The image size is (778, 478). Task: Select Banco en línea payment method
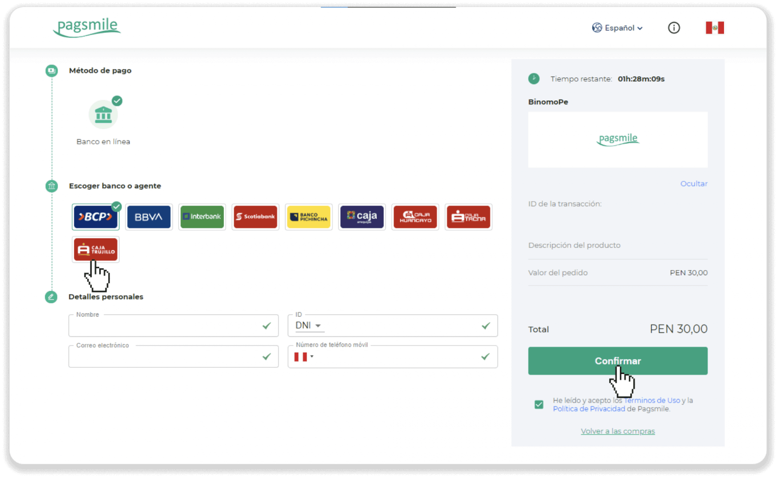(x=103, y=115)
